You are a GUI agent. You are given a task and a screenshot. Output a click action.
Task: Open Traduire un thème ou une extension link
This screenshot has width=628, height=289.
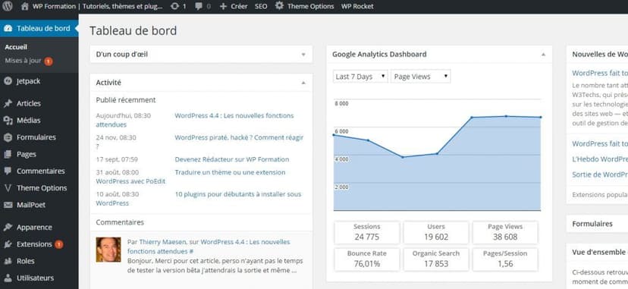tap(230, 172)
